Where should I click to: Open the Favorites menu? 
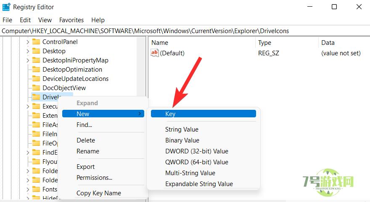(71, 20)
